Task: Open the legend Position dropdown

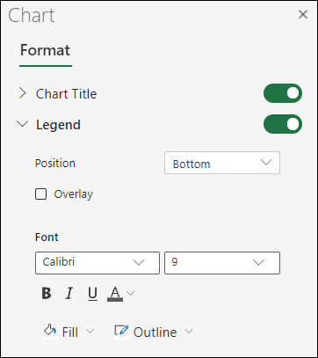Action: point(222,163)
